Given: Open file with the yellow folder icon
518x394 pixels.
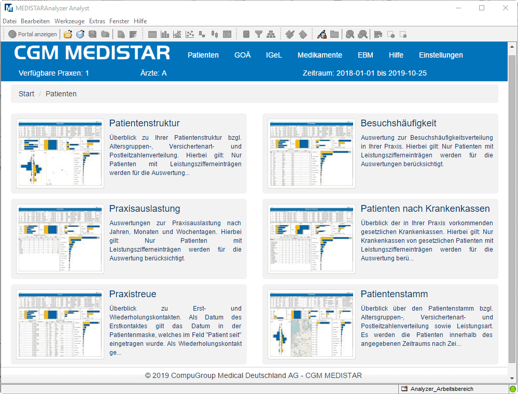Looking at the screenshot, I should tap(68, 34).
